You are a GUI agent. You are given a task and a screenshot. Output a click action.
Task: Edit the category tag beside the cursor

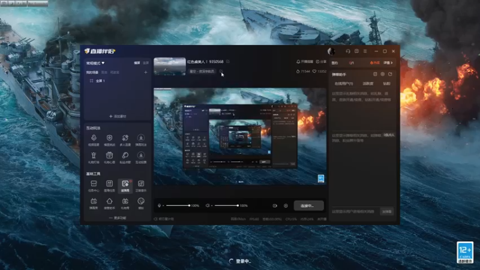point(221,71)
